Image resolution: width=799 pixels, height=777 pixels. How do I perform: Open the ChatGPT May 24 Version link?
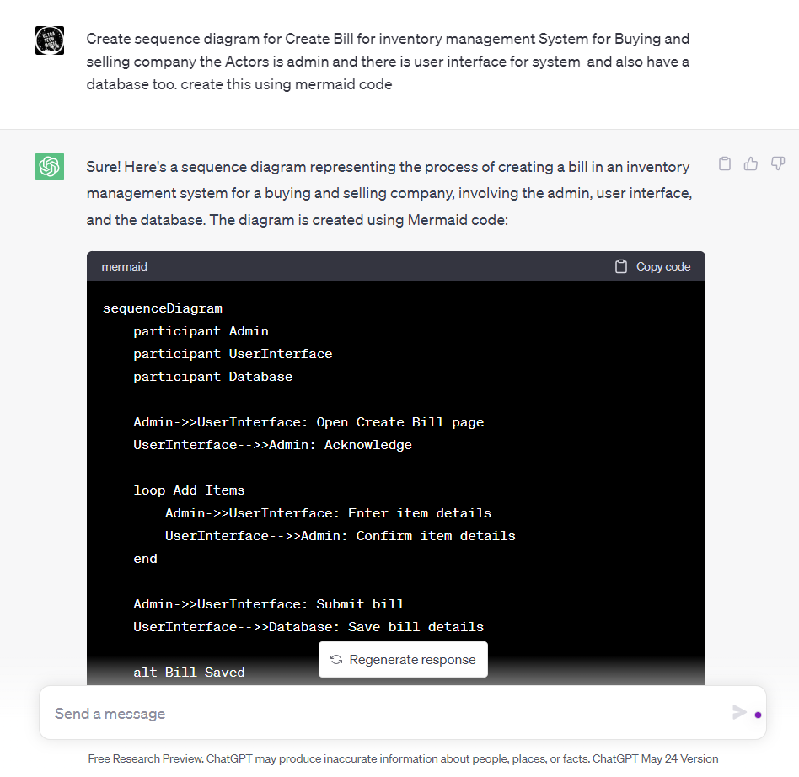[x=655, y=758]
